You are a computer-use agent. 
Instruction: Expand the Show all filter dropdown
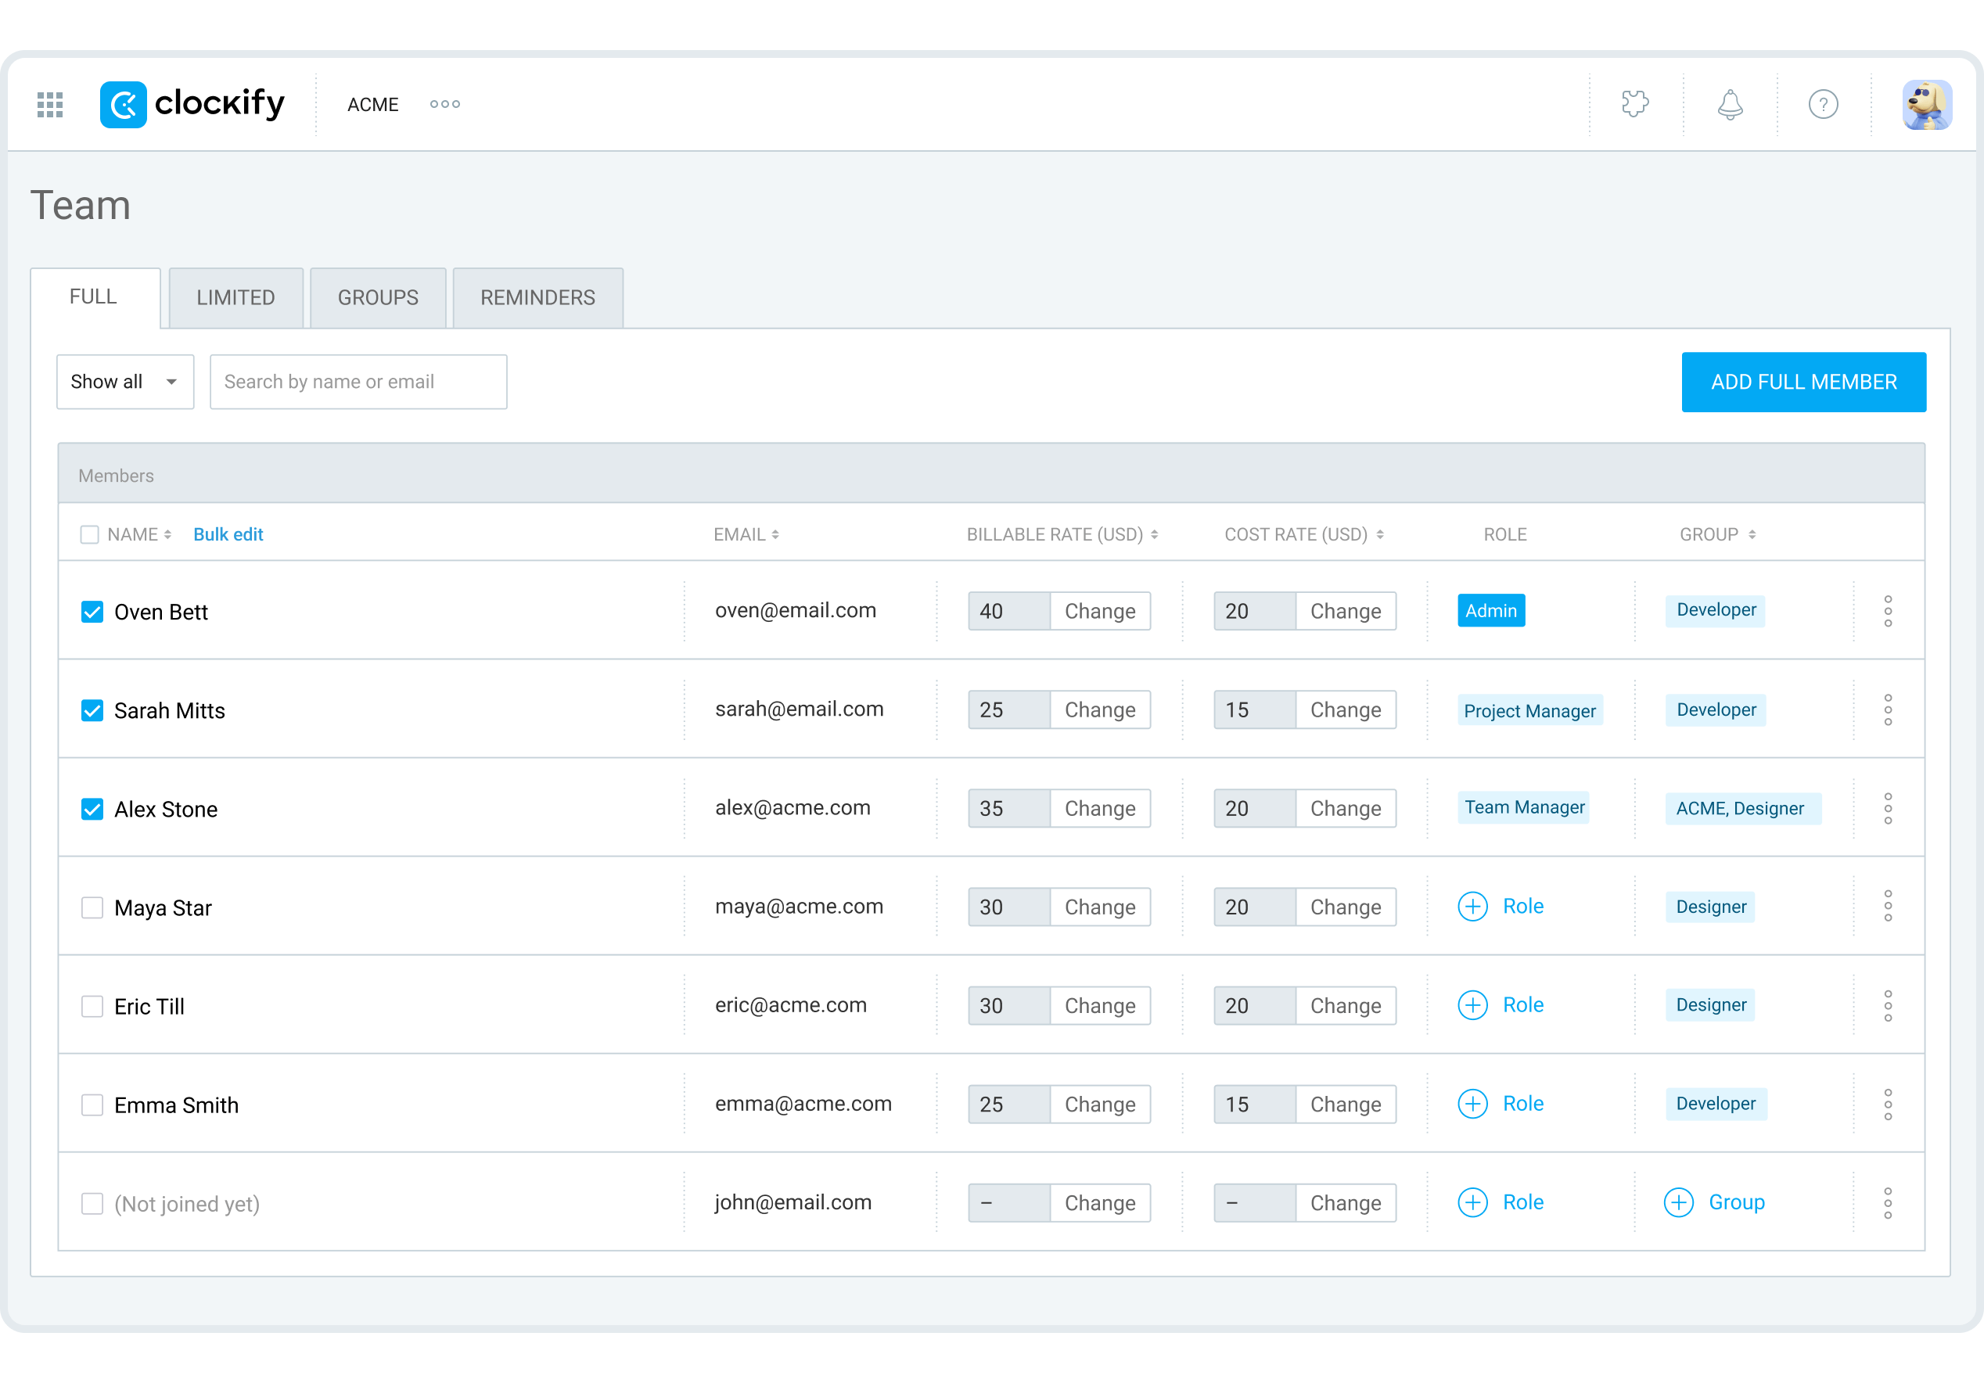coord(125,382)
